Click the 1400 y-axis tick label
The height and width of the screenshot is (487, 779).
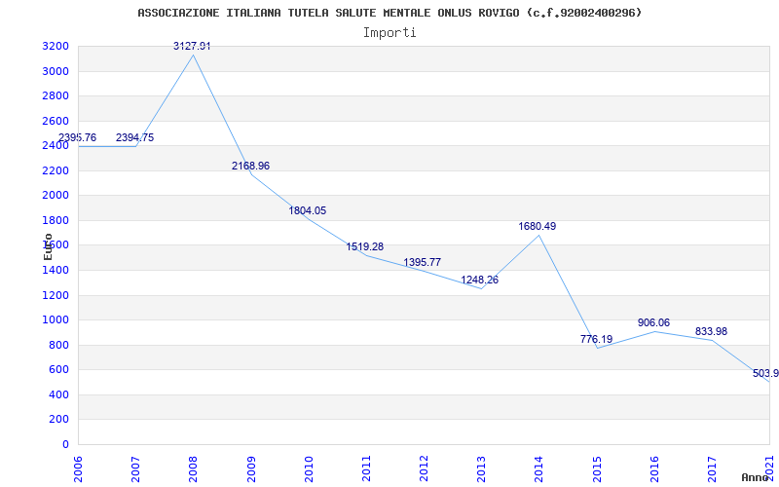(x=56, y=271)
